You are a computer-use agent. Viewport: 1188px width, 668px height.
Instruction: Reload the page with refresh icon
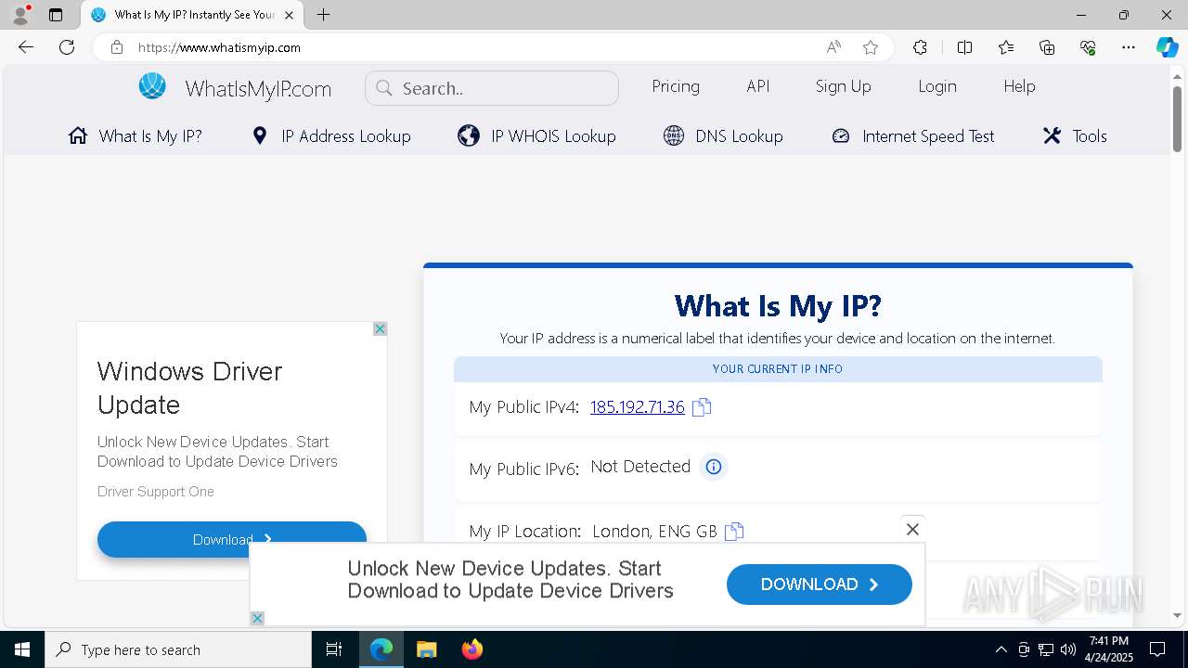point(67,47)
